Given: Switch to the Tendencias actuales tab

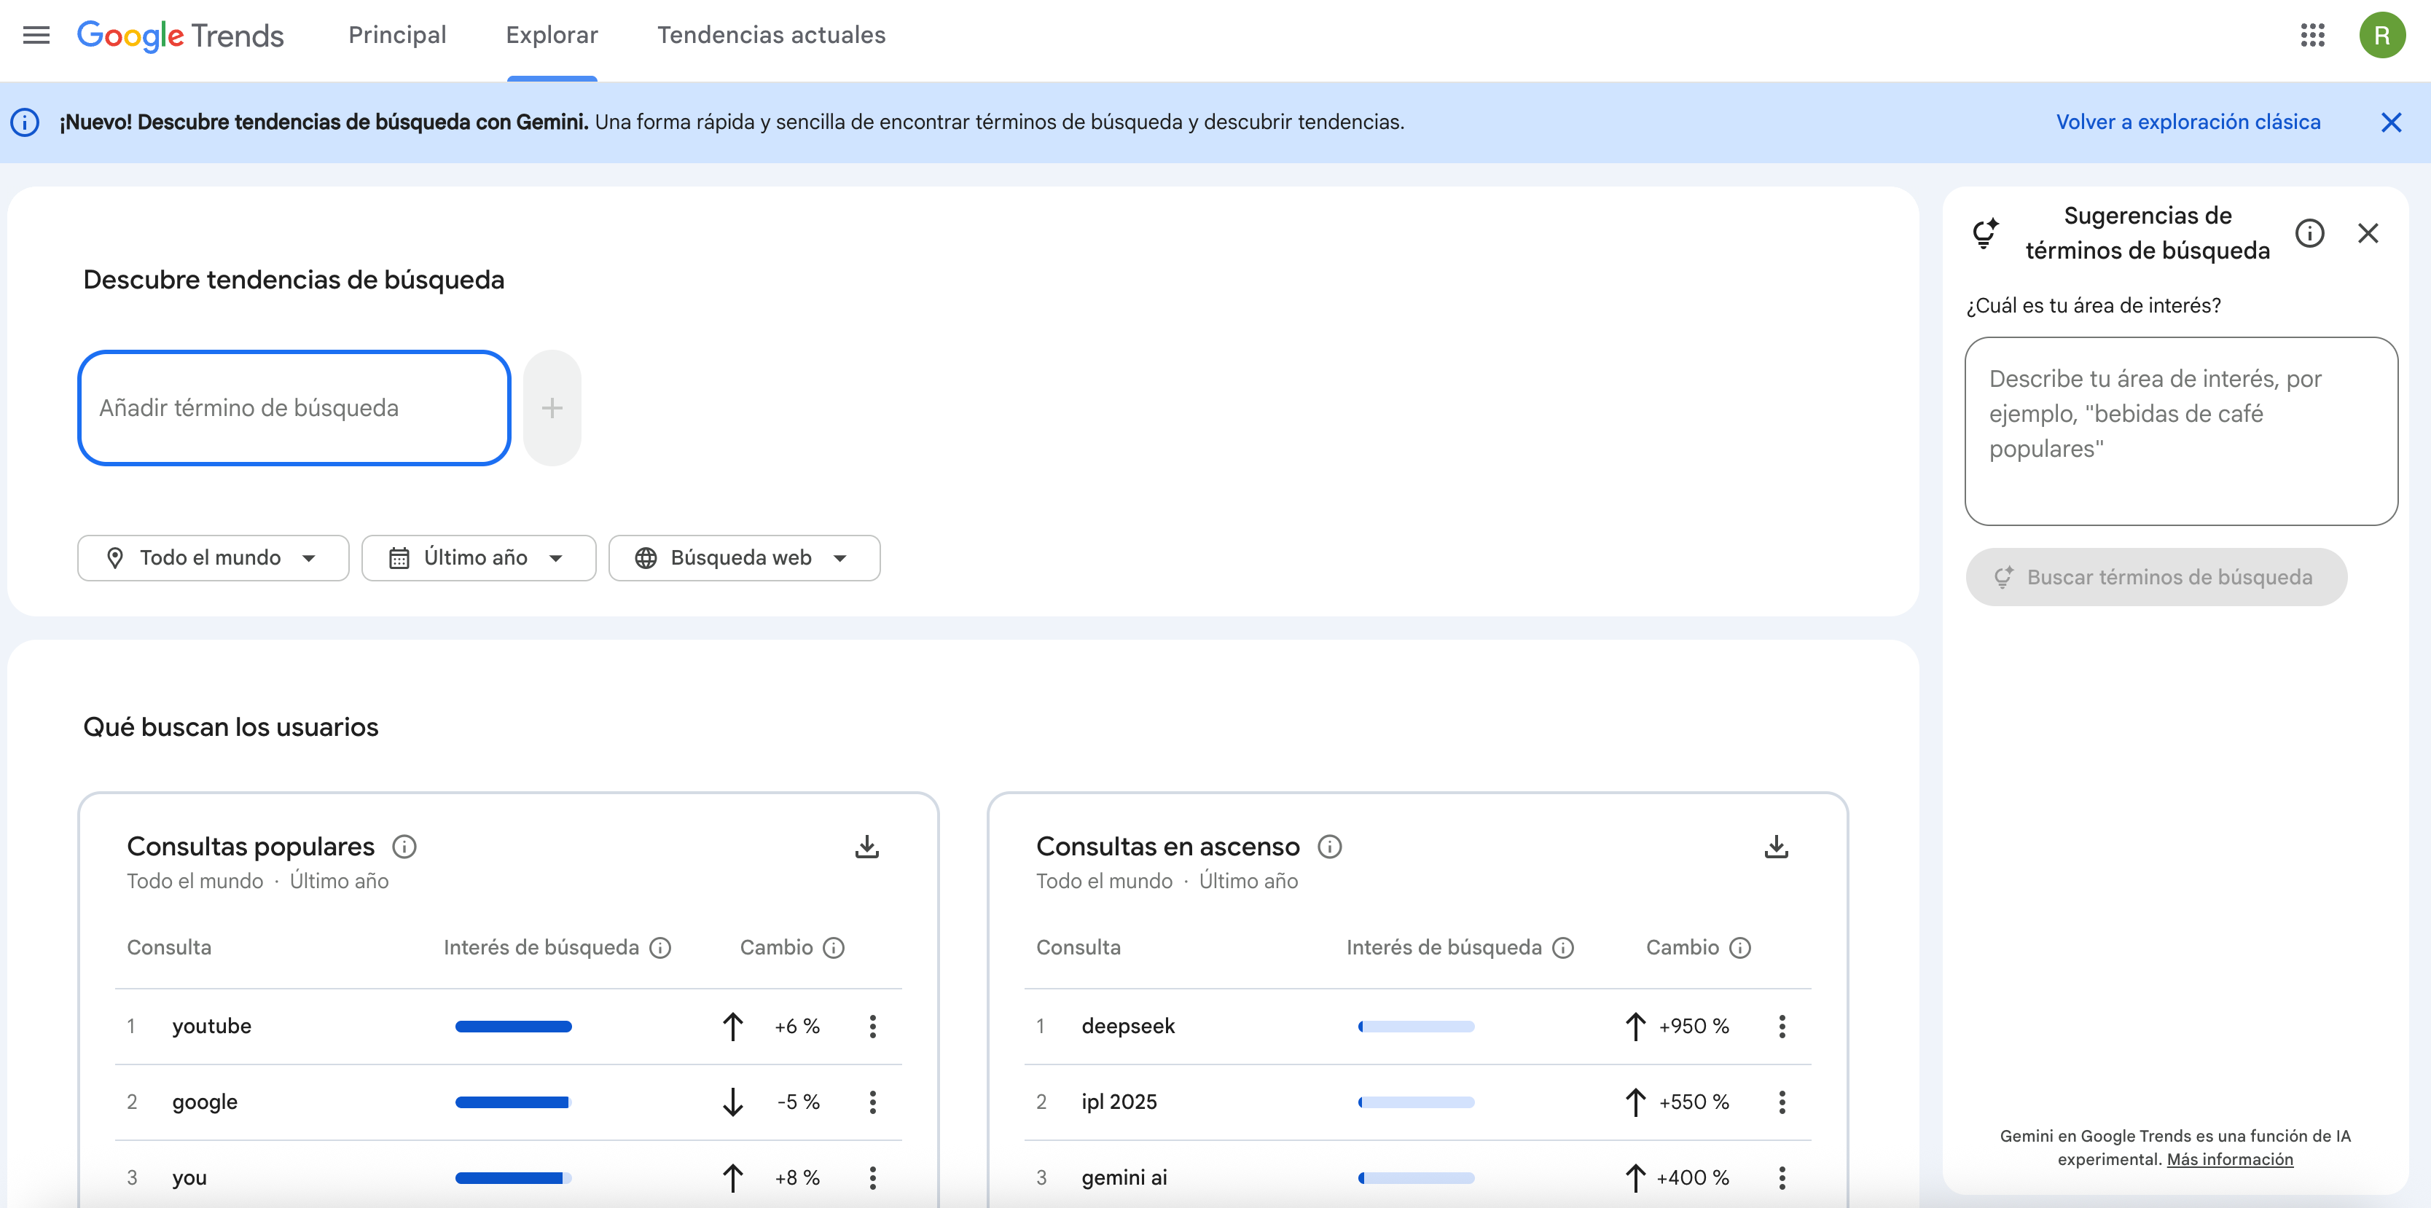Looking at the screenshot, I should coord(771,35).
